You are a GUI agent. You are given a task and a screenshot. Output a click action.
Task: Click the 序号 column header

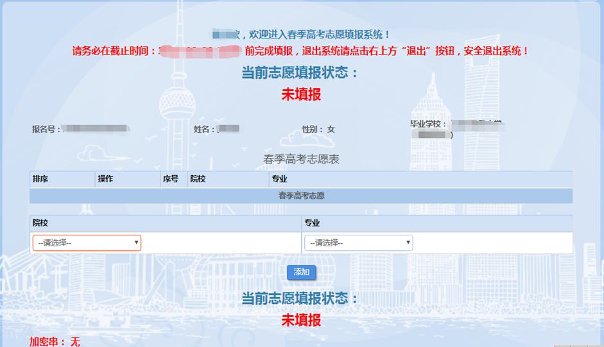(x=170, y=179)
